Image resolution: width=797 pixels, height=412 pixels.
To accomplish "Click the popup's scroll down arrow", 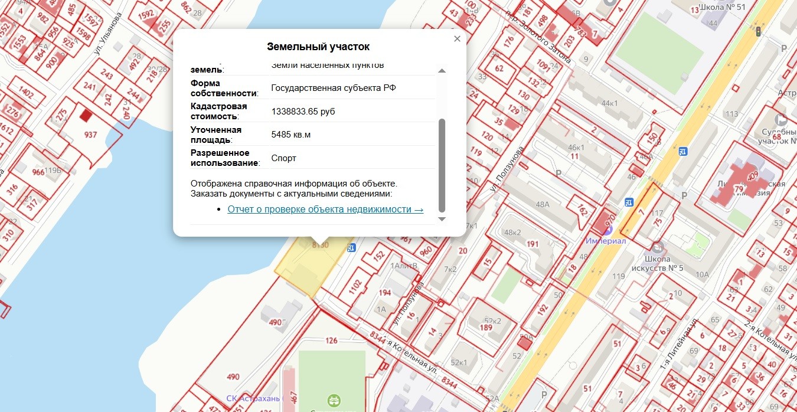I will click(442, 219).
